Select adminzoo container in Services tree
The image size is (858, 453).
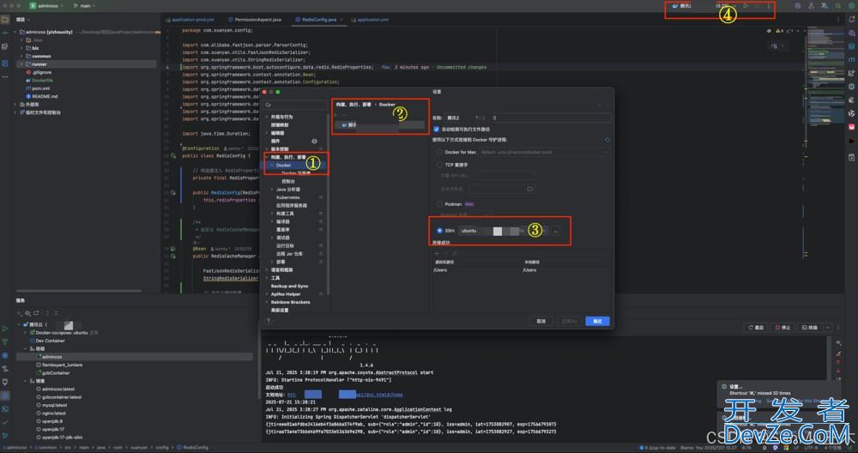52,357
